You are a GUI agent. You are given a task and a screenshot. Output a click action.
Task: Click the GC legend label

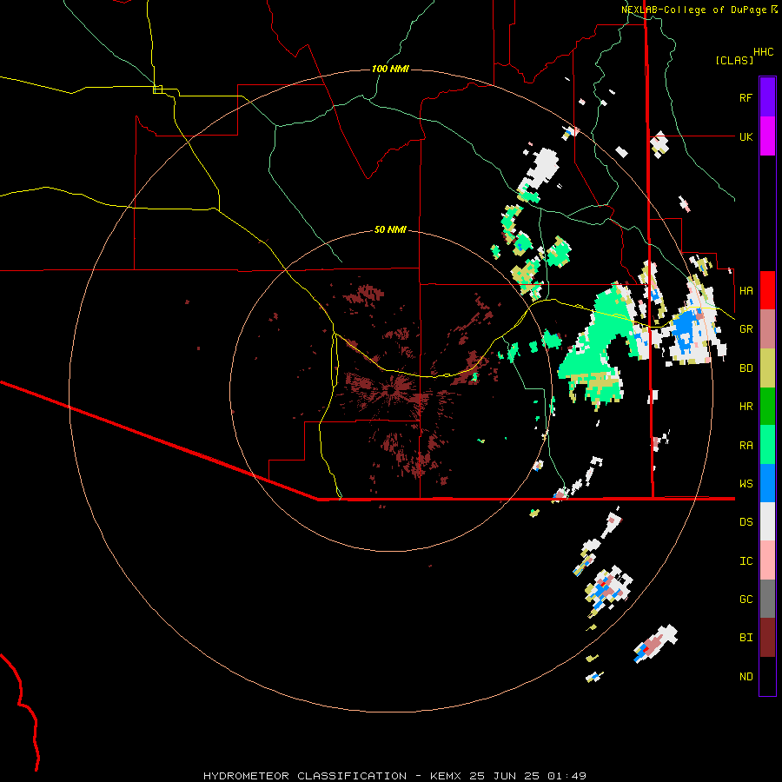pyautogui.click(x=746, y=600)
